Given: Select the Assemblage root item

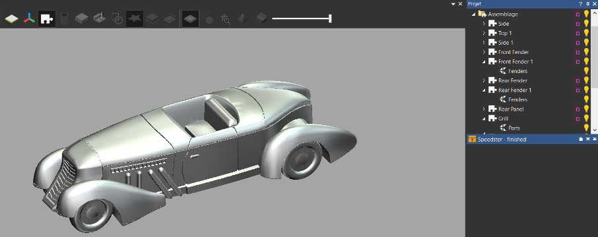Looking at the screenshot, I should (503, 14).
